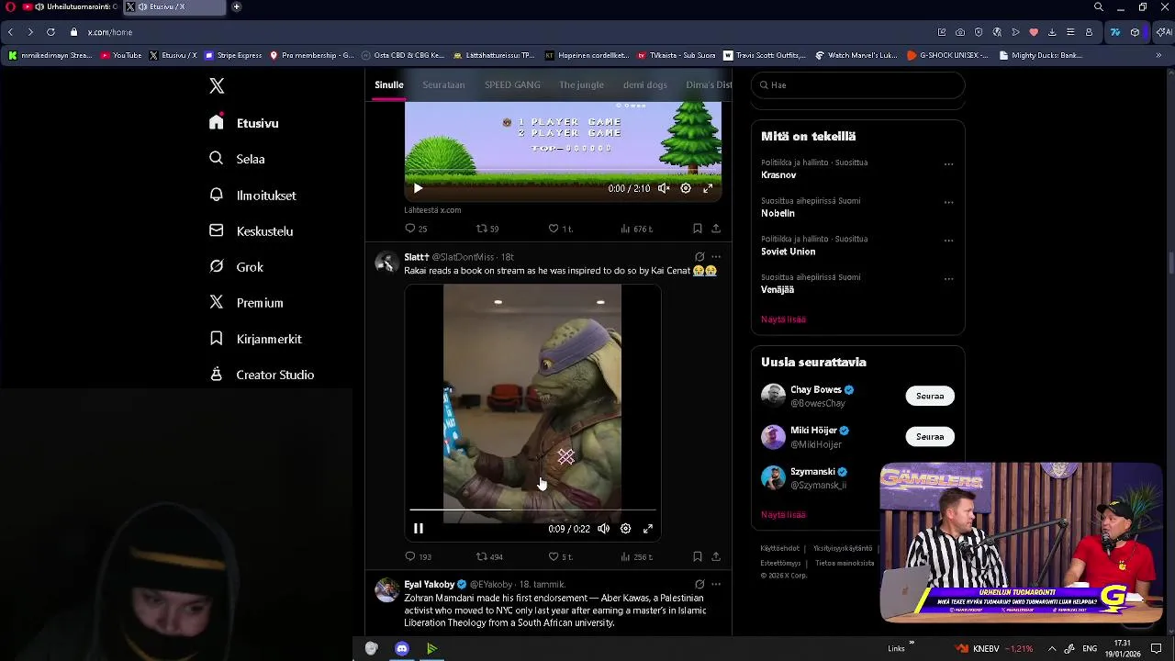
Task: Repost Slatt's post with 494 reposts
Action: coord(489,556)
